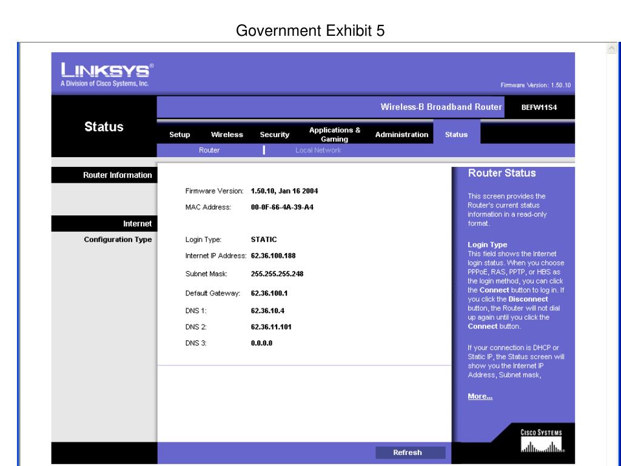Click the Internet section header
The height and width of the screenshot is (466, 621).
click(x=104, y=224)
